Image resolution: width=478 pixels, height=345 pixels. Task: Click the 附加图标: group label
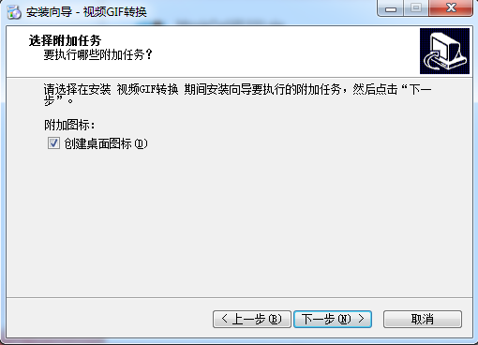tap(69, 125)
